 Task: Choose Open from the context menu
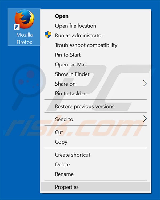point(95,16)
